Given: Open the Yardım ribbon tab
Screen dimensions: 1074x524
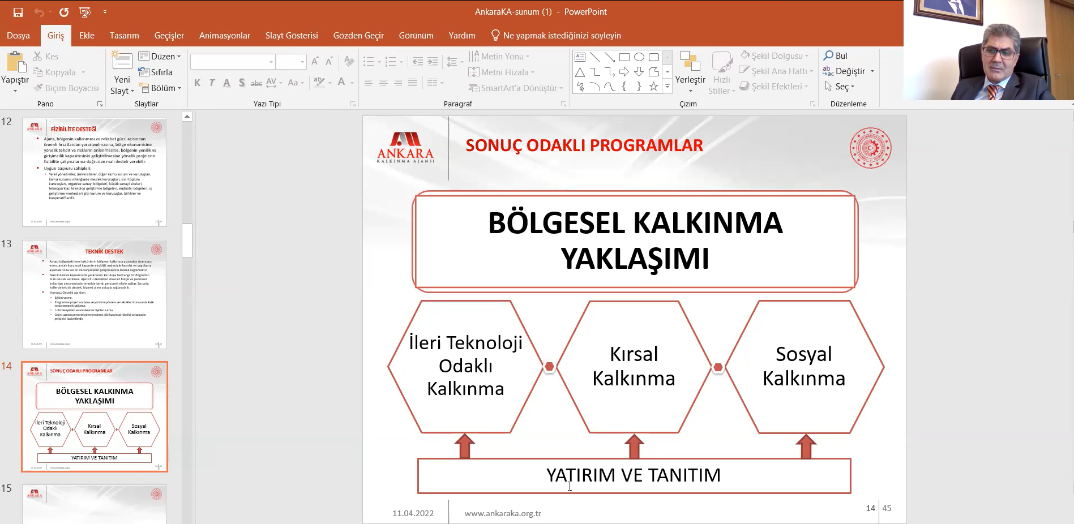Looking at the screenshot, I should tap(462, 36).
